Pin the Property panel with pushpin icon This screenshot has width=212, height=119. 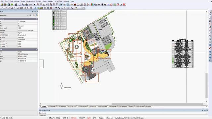point(35,12)
